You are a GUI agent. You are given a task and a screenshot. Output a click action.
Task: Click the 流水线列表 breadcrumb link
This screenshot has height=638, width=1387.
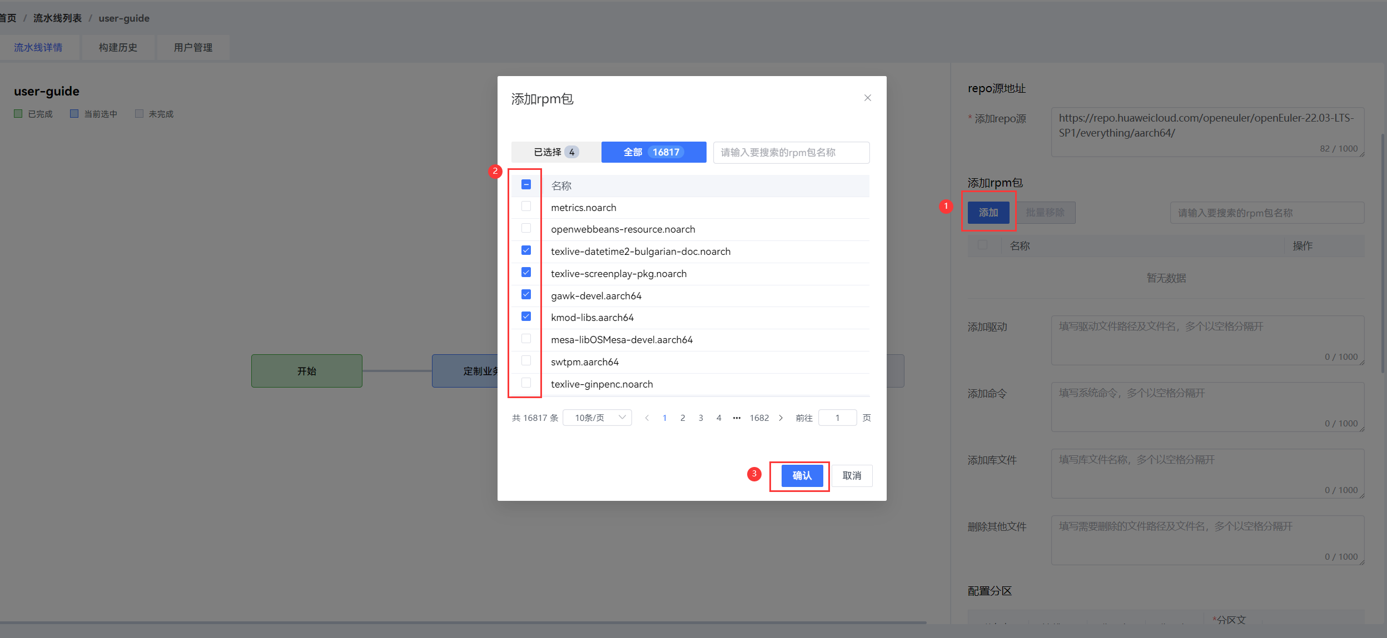57,18
